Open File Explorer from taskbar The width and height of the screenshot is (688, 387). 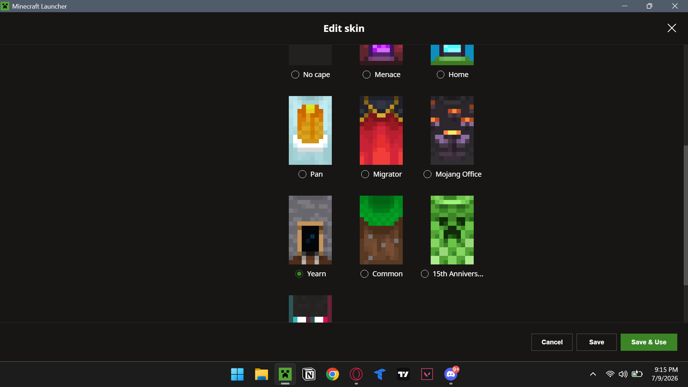[x=261, y=374]
